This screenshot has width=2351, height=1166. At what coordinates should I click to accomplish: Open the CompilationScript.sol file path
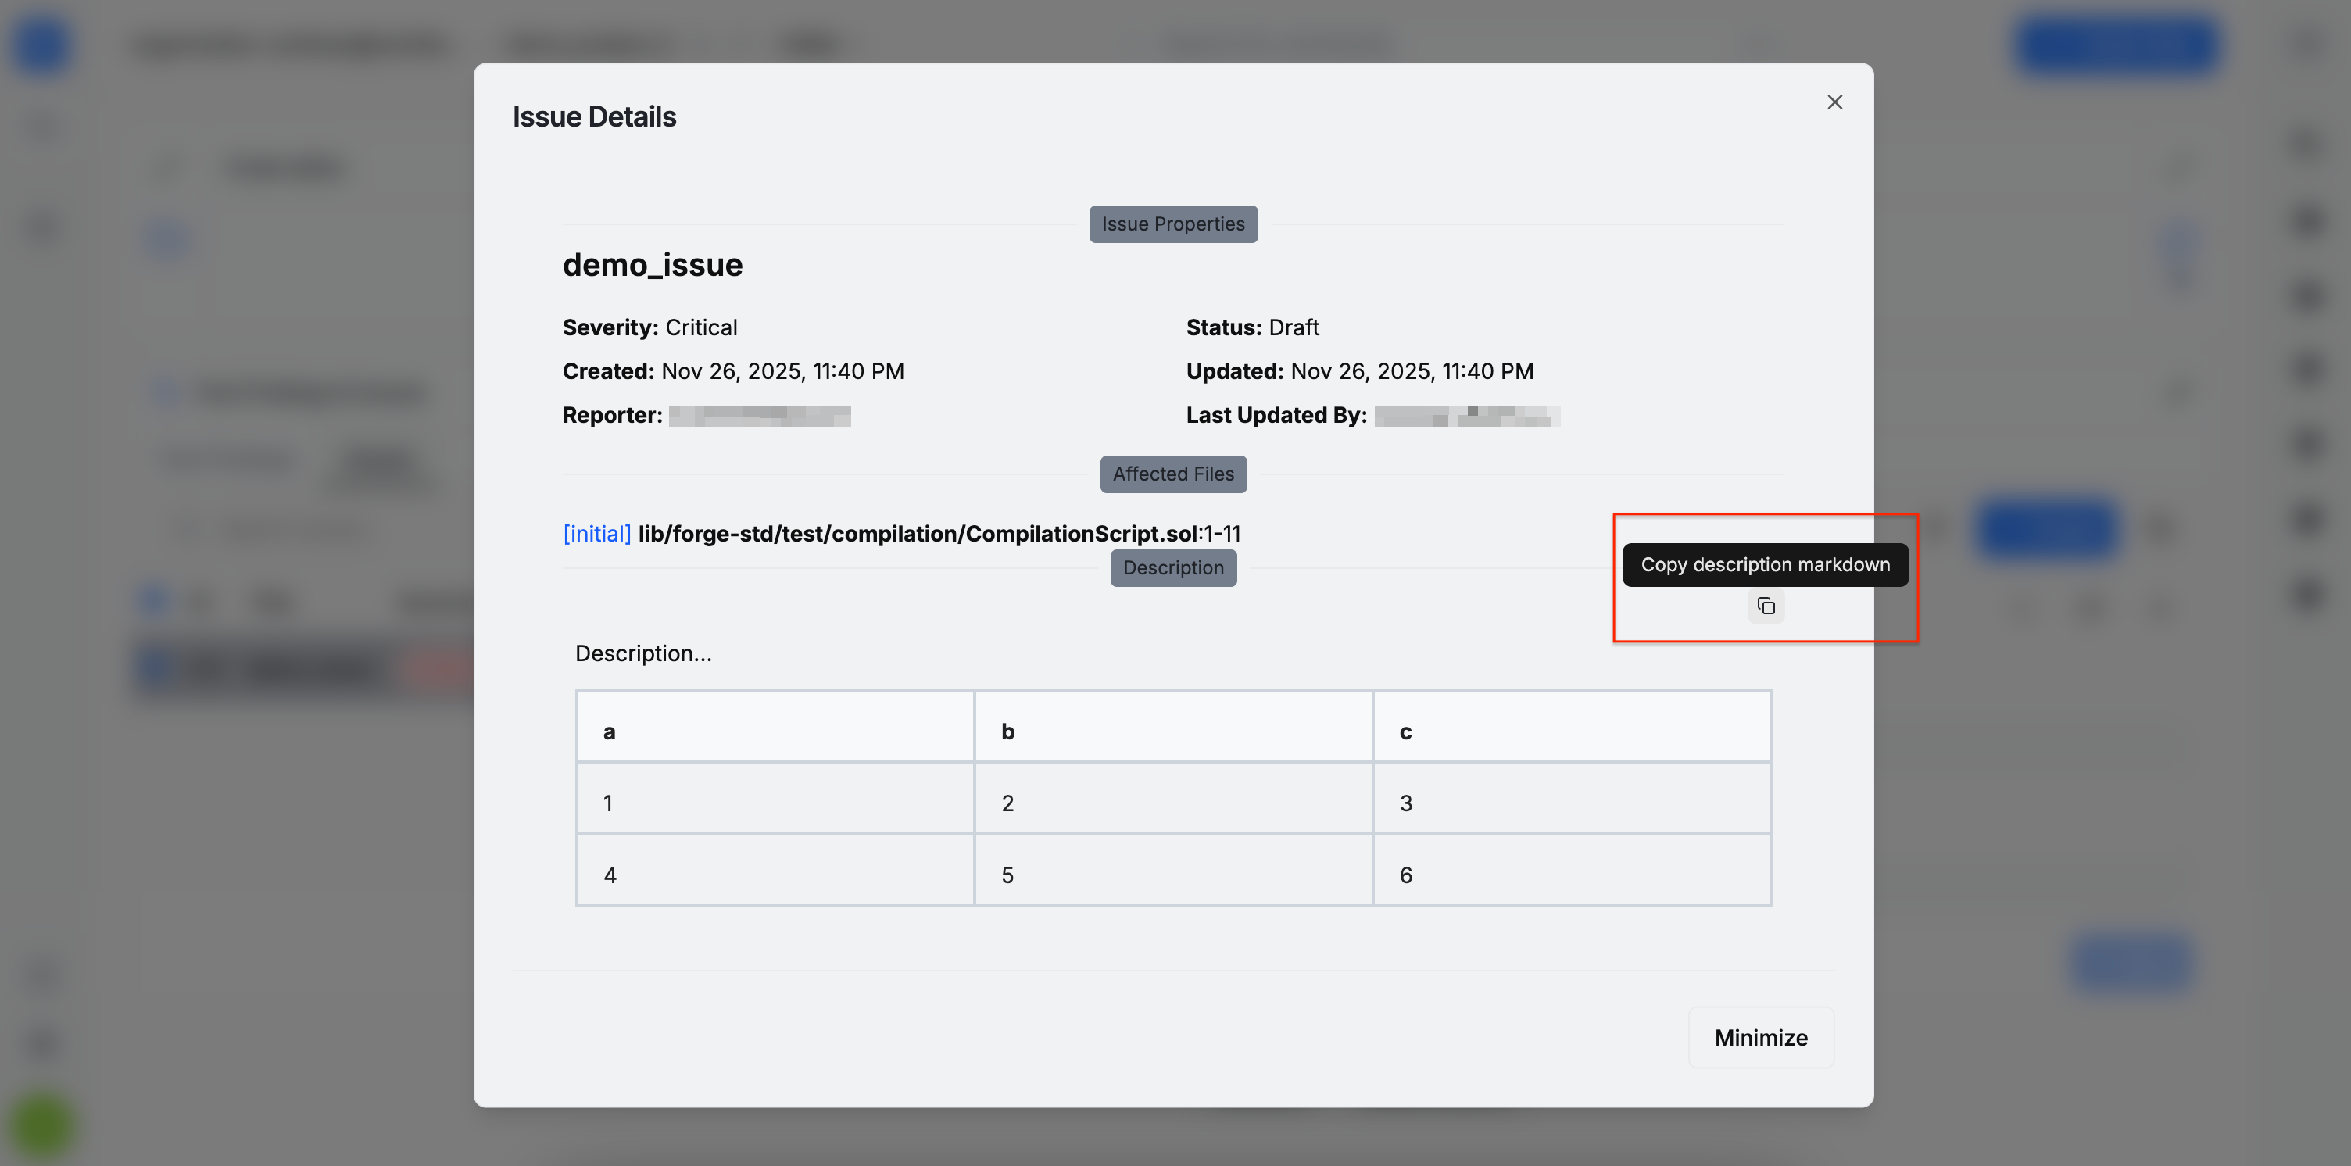pyautogui.click(x=918, y=534)
